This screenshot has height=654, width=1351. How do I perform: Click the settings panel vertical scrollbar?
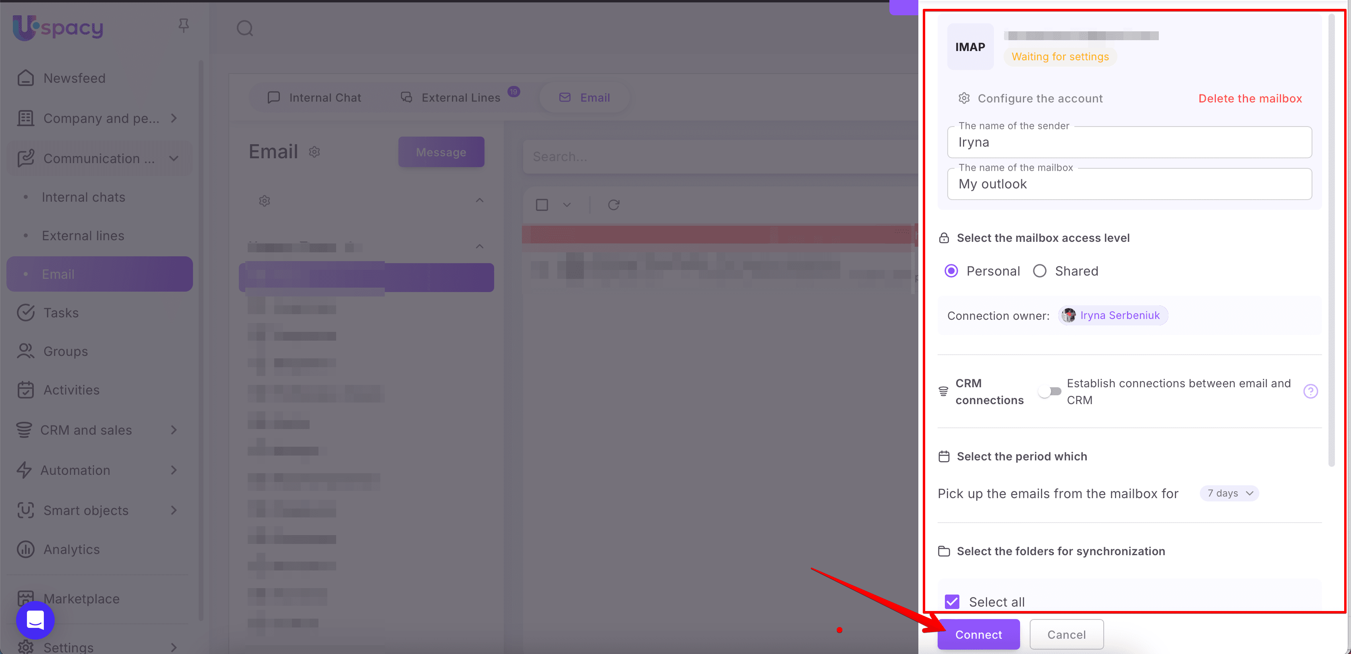pos(1331,241)
